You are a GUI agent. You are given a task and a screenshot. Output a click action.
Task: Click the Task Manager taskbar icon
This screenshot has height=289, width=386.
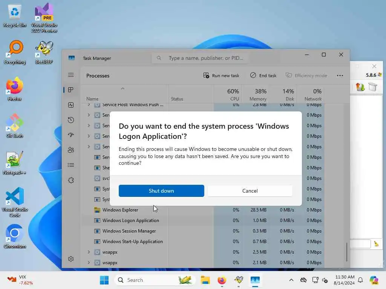[255, 280]
